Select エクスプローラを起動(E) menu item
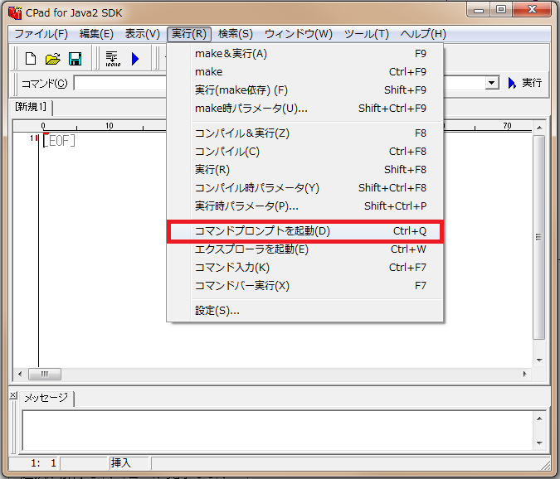Screen dimensions: 560x479 coord(305,249)
